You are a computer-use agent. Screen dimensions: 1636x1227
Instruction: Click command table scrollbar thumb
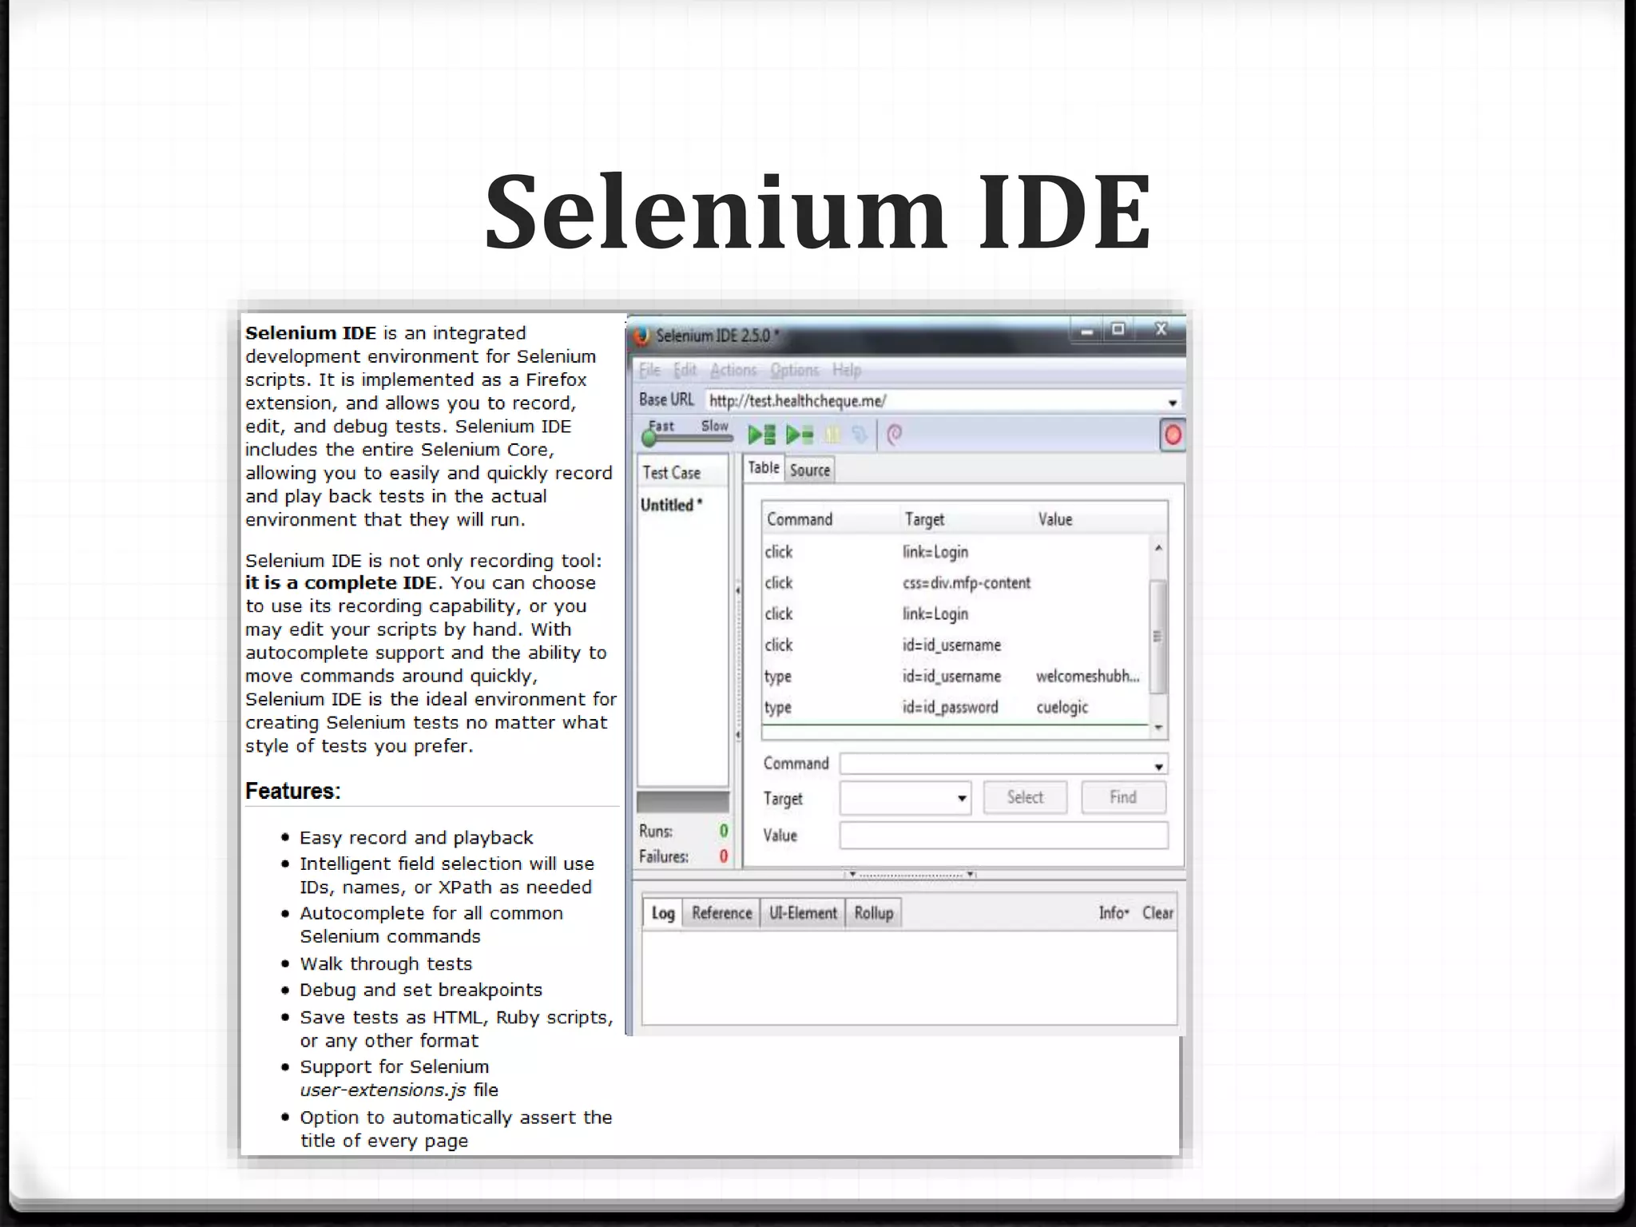(x=1158, y=637)
